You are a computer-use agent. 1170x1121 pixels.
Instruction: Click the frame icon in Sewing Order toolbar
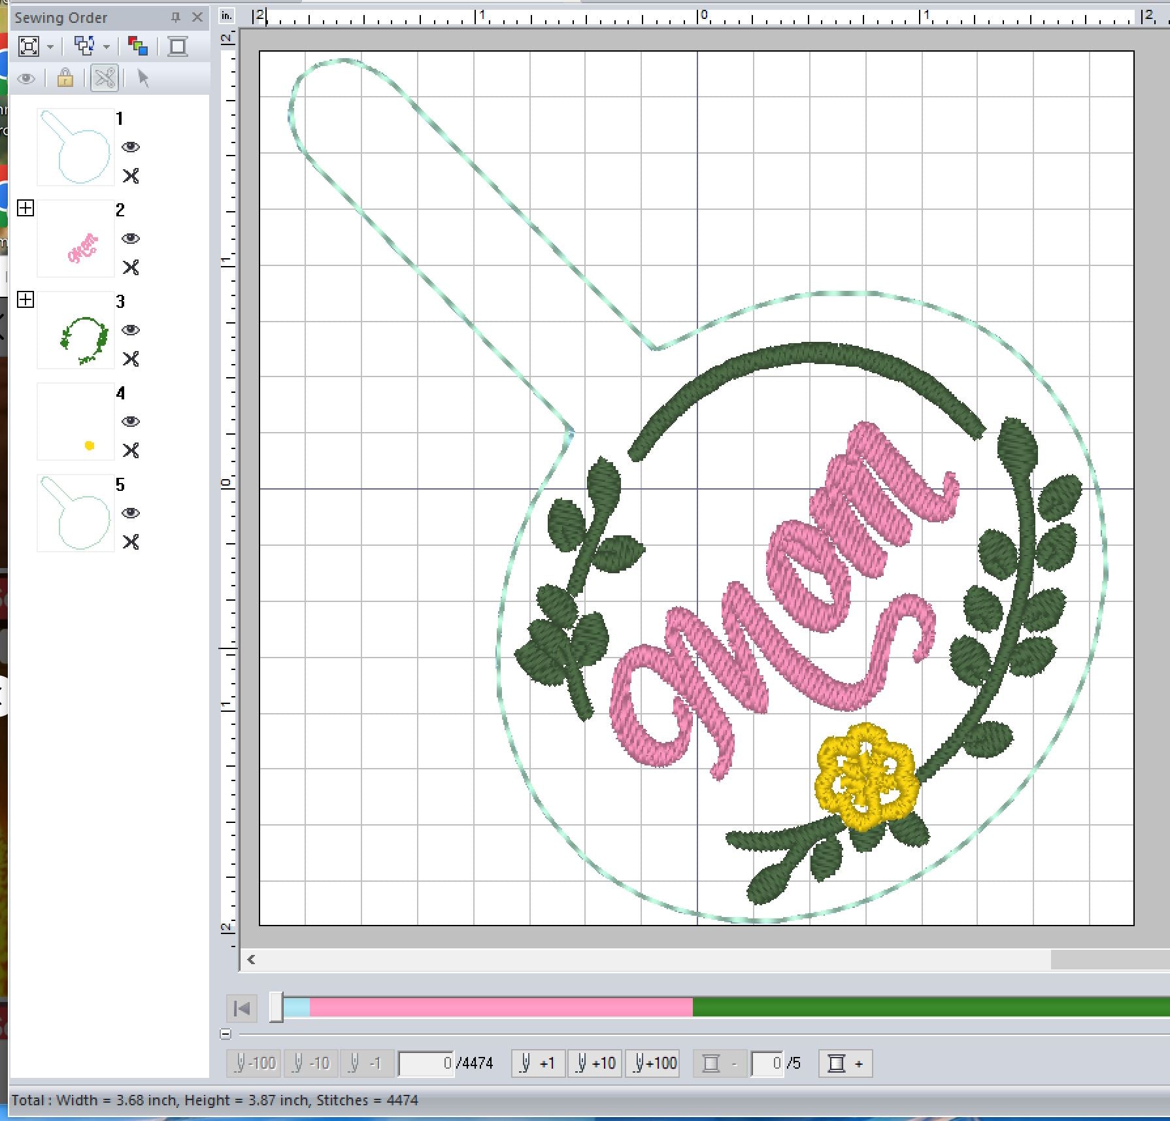(178, 46)
